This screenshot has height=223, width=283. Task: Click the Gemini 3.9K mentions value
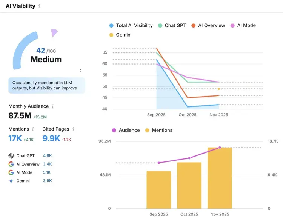tap(48, 181)
